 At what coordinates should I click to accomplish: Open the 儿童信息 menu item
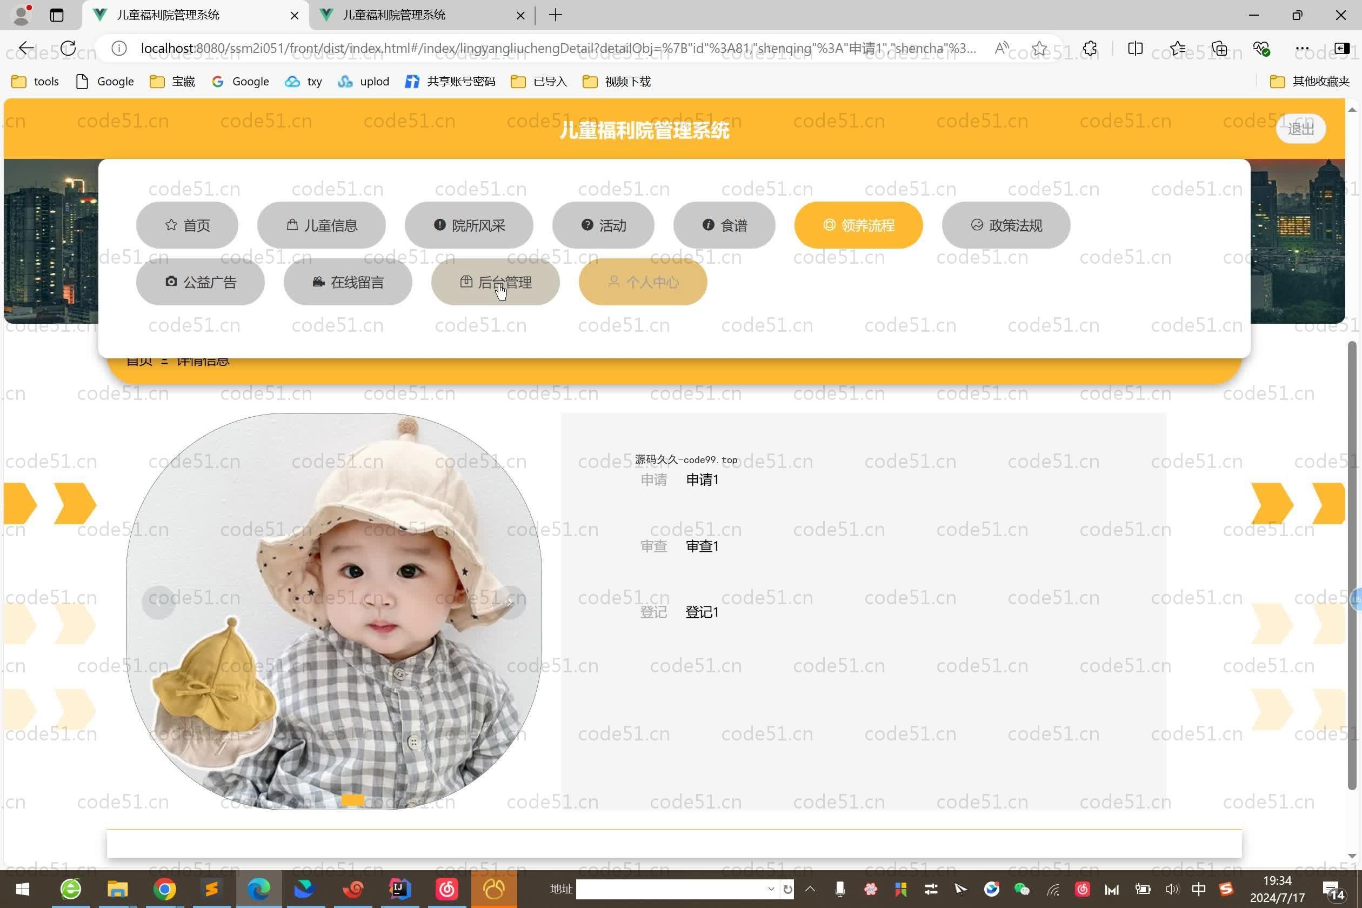coord(322,225)
